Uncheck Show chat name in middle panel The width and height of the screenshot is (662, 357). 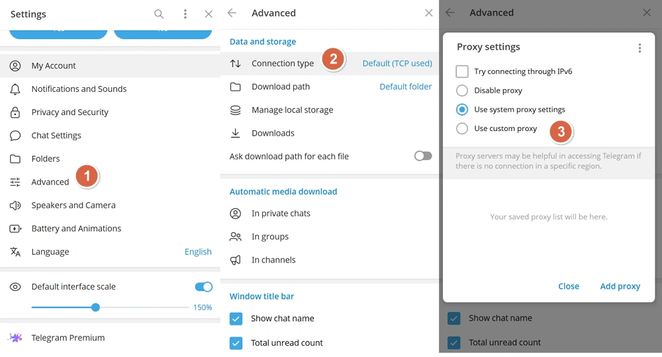236,319
